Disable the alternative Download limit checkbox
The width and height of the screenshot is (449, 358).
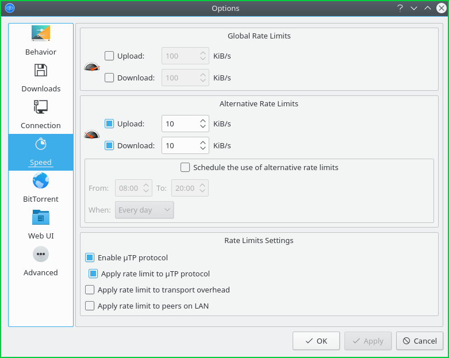click(x=109, y=146)
